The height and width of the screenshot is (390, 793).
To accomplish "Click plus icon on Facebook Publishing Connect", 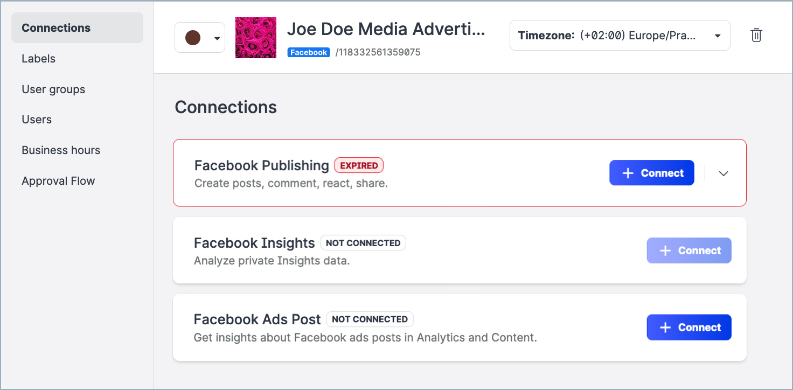I will pyautogui.click(x=628, y=173).
